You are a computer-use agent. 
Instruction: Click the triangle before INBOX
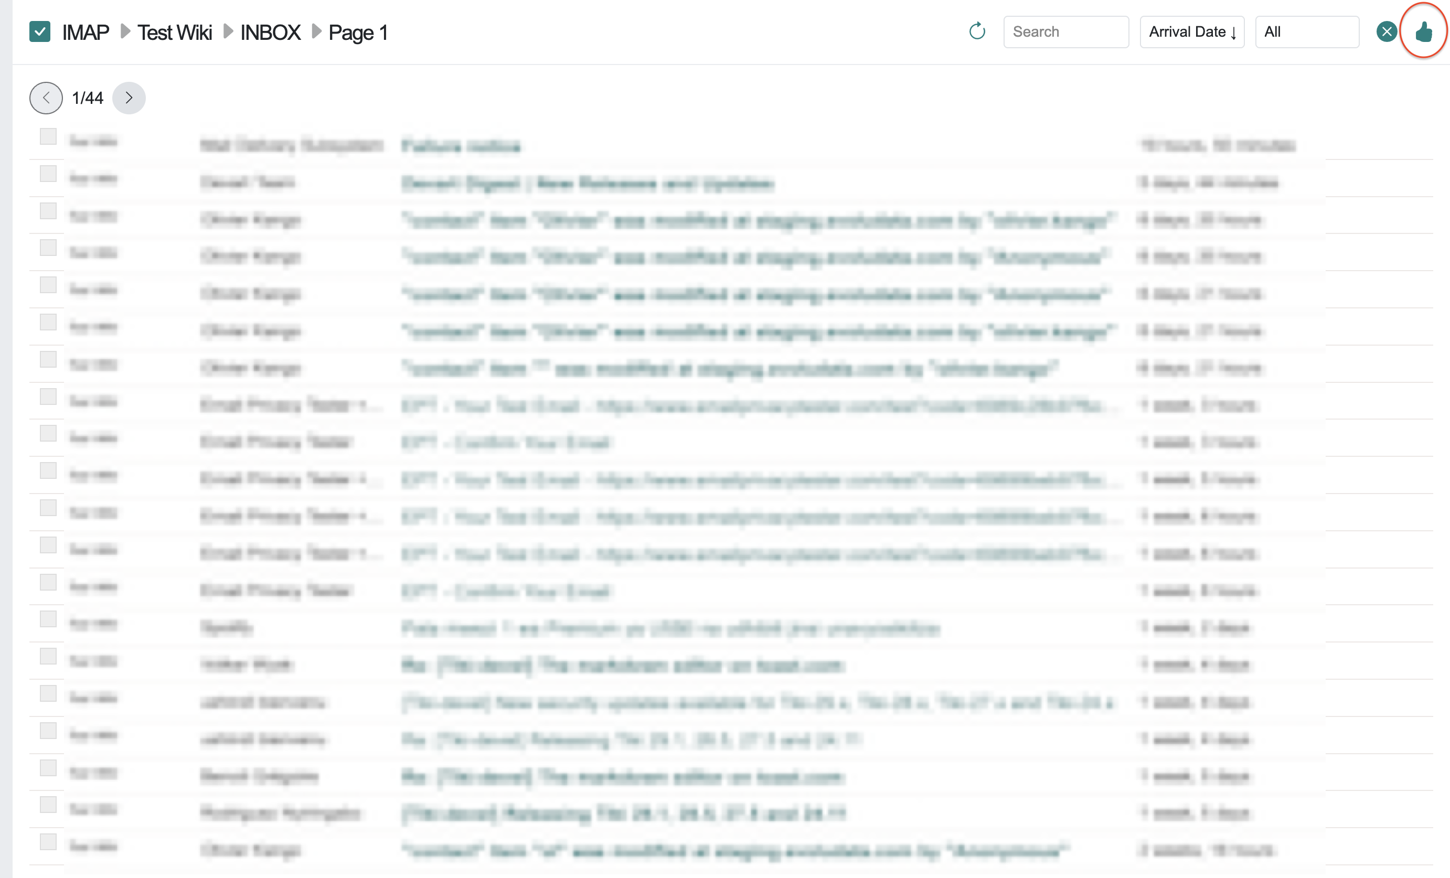(228, 31)
